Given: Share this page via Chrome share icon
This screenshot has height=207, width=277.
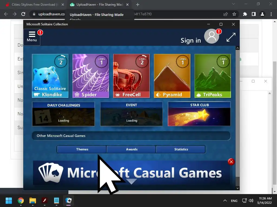Looking at the screenshot, I should [x=226, y=14].
